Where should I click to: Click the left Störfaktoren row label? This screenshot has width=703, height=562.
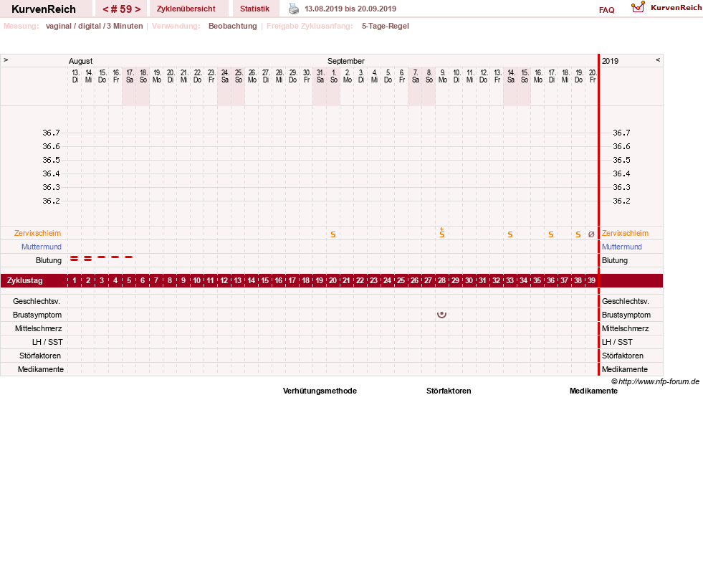40,356
